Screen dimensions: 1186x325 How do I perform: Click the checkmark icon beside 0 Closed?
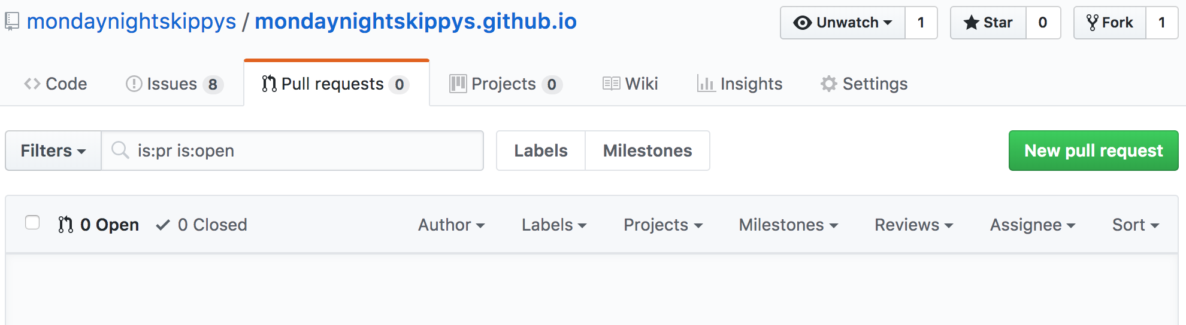pos(162,225)
